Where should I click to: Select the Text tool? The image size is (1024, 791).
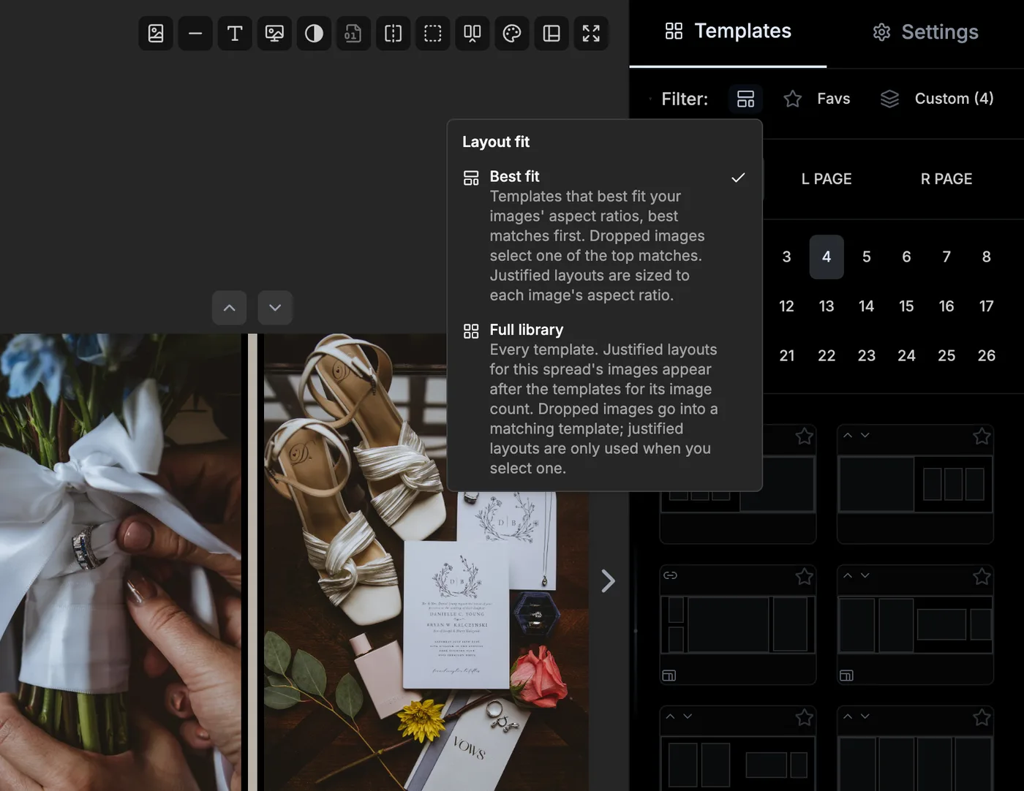[235, 33]
